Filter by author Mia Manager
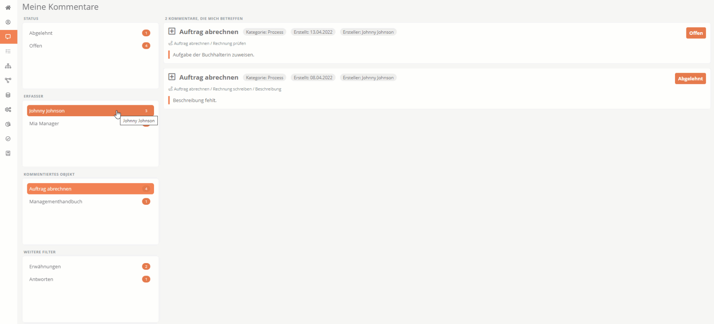 click(x=90, y=123)
